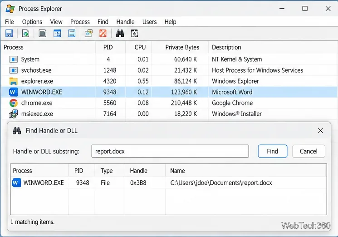The image size is (338, 237).
Task: Click the Microsoft Word description cell
Action: tap(232, 92)
